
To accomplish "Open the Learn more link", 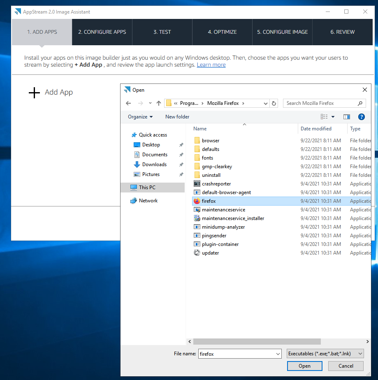I will pos(211,65).
